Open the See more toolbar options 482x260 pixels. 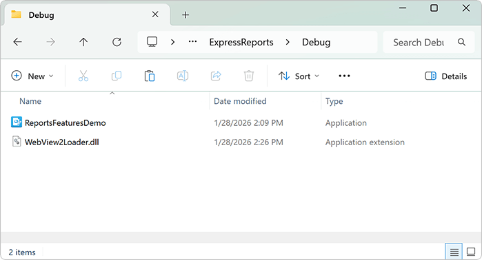[x=344, y=76]
